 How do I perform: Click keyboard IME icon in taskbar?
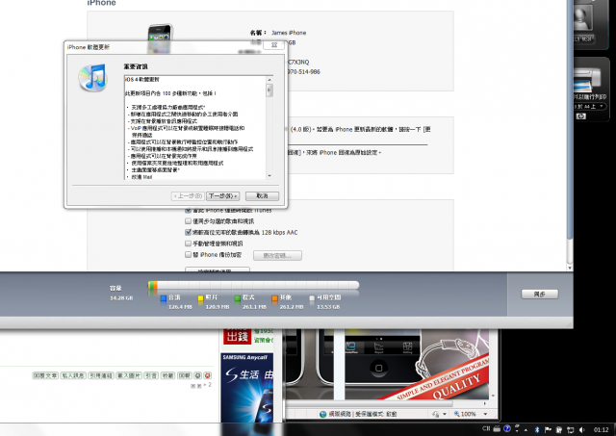[x=497, y=429]
